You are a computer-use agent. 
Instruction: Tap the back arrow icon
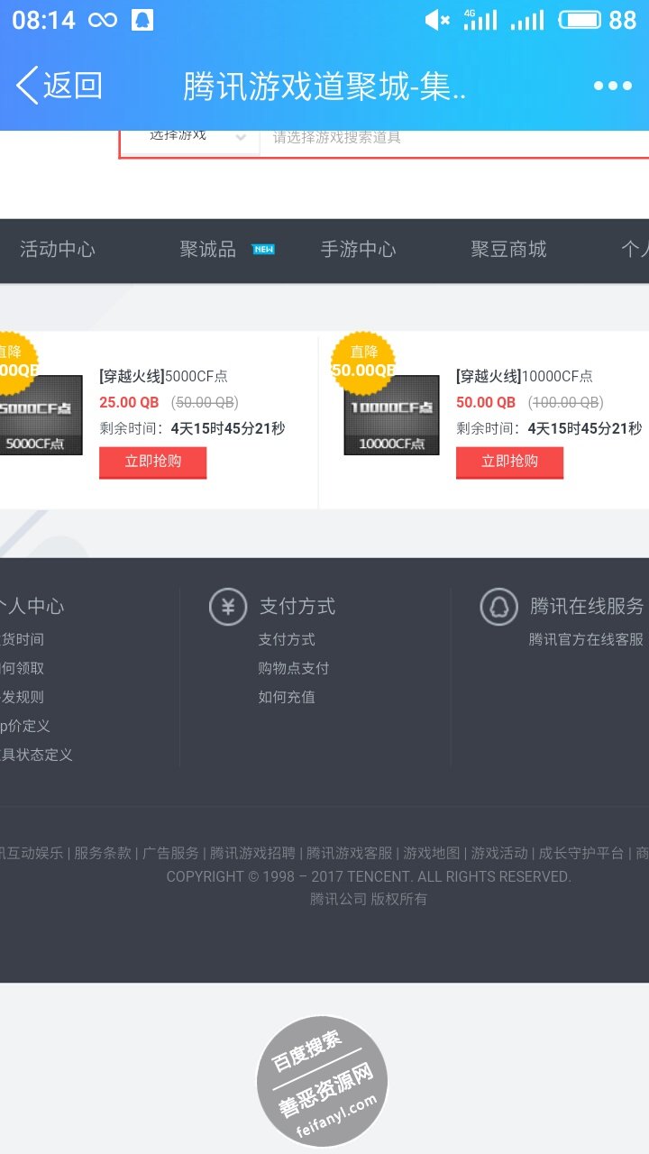tap(29, 86)
